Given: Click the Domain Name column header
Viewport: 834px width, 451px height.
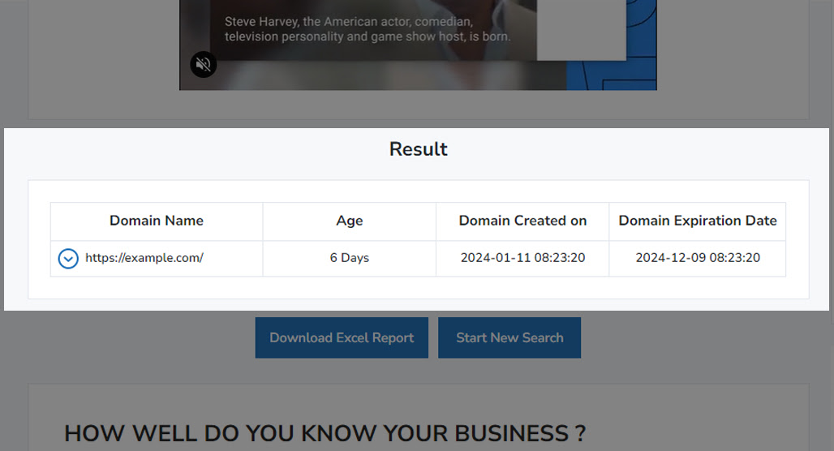Looking at the screenshot, I should [157, 221].
